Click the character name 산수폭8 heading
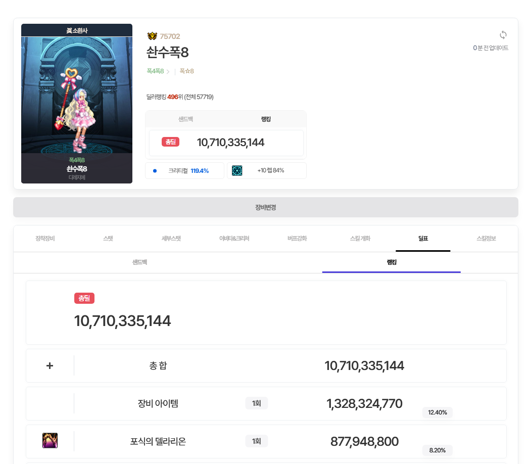529x464 pixels. [x=167, y=52]
